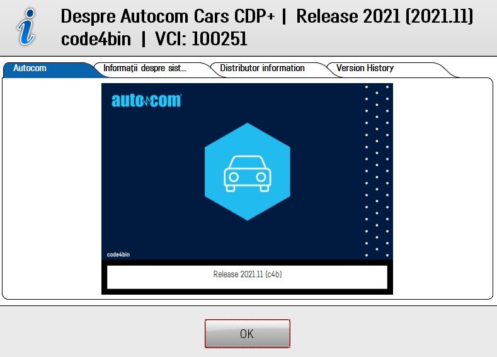
Task: Click the autocom logo in splash image
Action: (146, 101)
